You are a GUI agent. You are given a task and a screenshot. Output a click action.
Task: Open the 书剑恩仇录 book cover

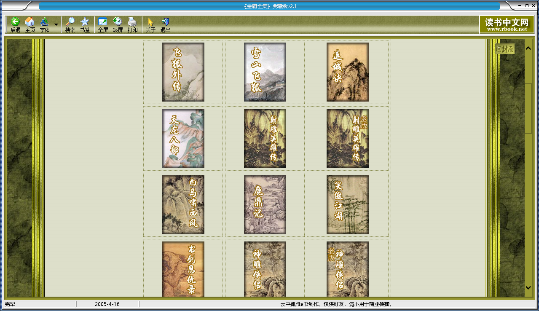coord(183,269)
